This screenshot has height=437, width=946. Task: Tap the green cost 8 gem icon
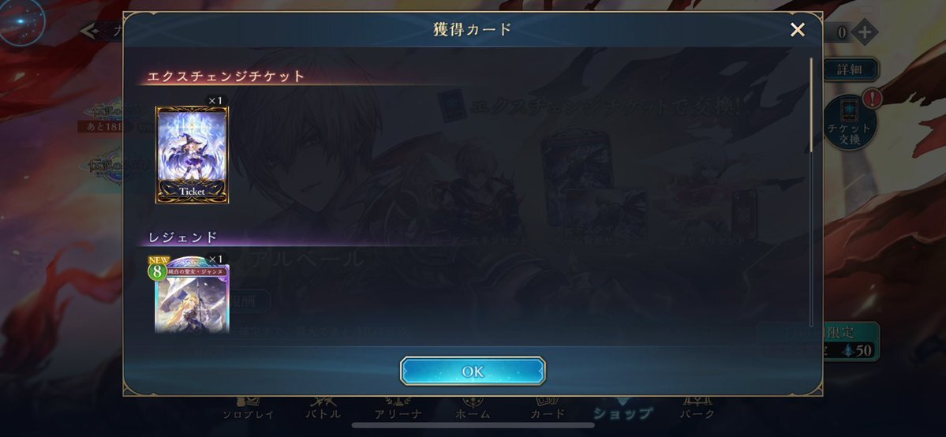coord(157,271)
